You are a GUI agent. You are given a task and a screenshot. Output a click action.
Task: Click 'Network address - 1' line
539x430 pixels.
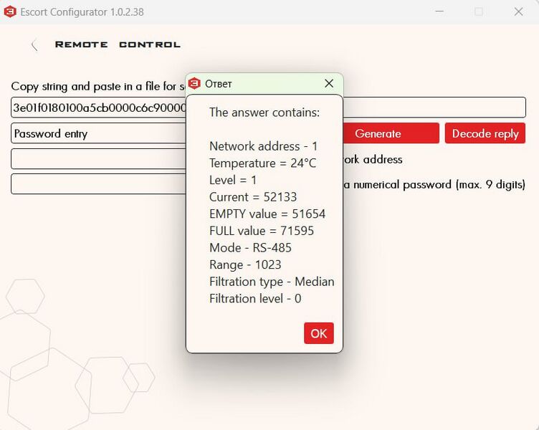pos(263,146)
